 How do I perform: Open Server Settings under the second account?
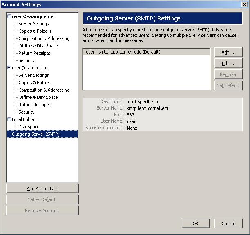click(x=34, y=75)
